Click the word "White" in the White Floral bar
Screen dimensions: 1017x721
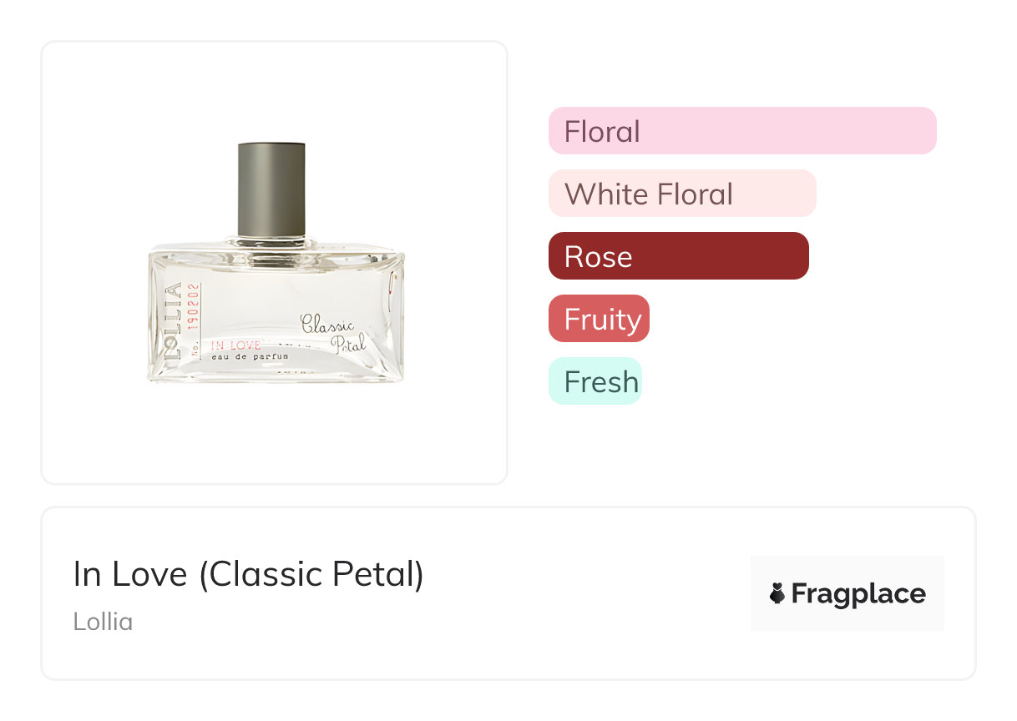pos(606,194)
